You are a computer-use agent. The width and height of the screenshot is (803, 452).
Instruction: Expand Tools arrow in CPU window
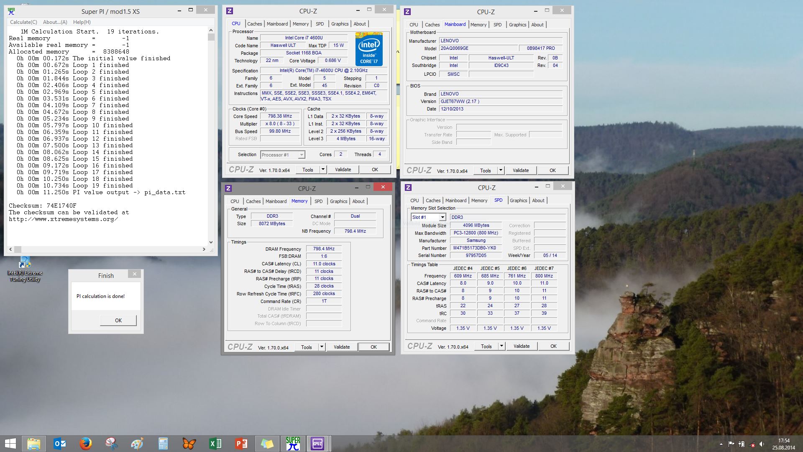point(323,169)
